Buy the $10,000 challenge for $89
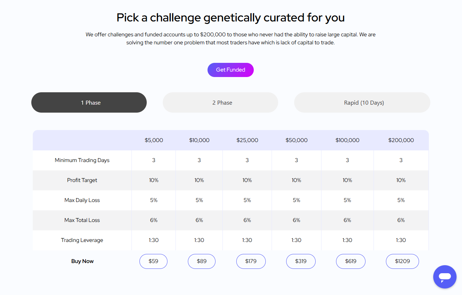This screenshot has width=462, height=295. pyautogui.click(x=201, y=261)
